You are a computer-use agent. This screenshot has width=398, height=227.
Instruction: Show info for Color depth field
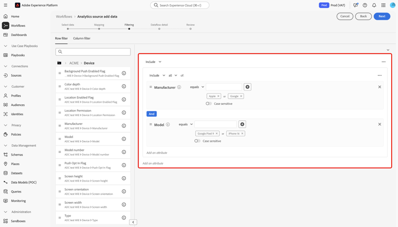pos(124,86)
